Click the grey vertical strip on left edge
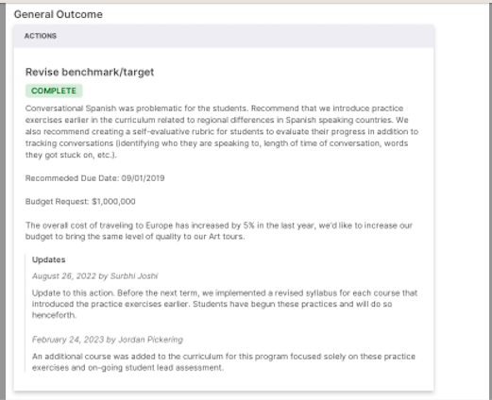Viewport: 492px width, 400px height. (x=3, y=201)
